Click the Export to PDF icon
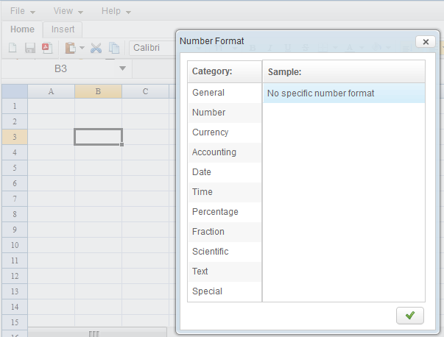The image size is (444, 337). (x=47, y=48)
